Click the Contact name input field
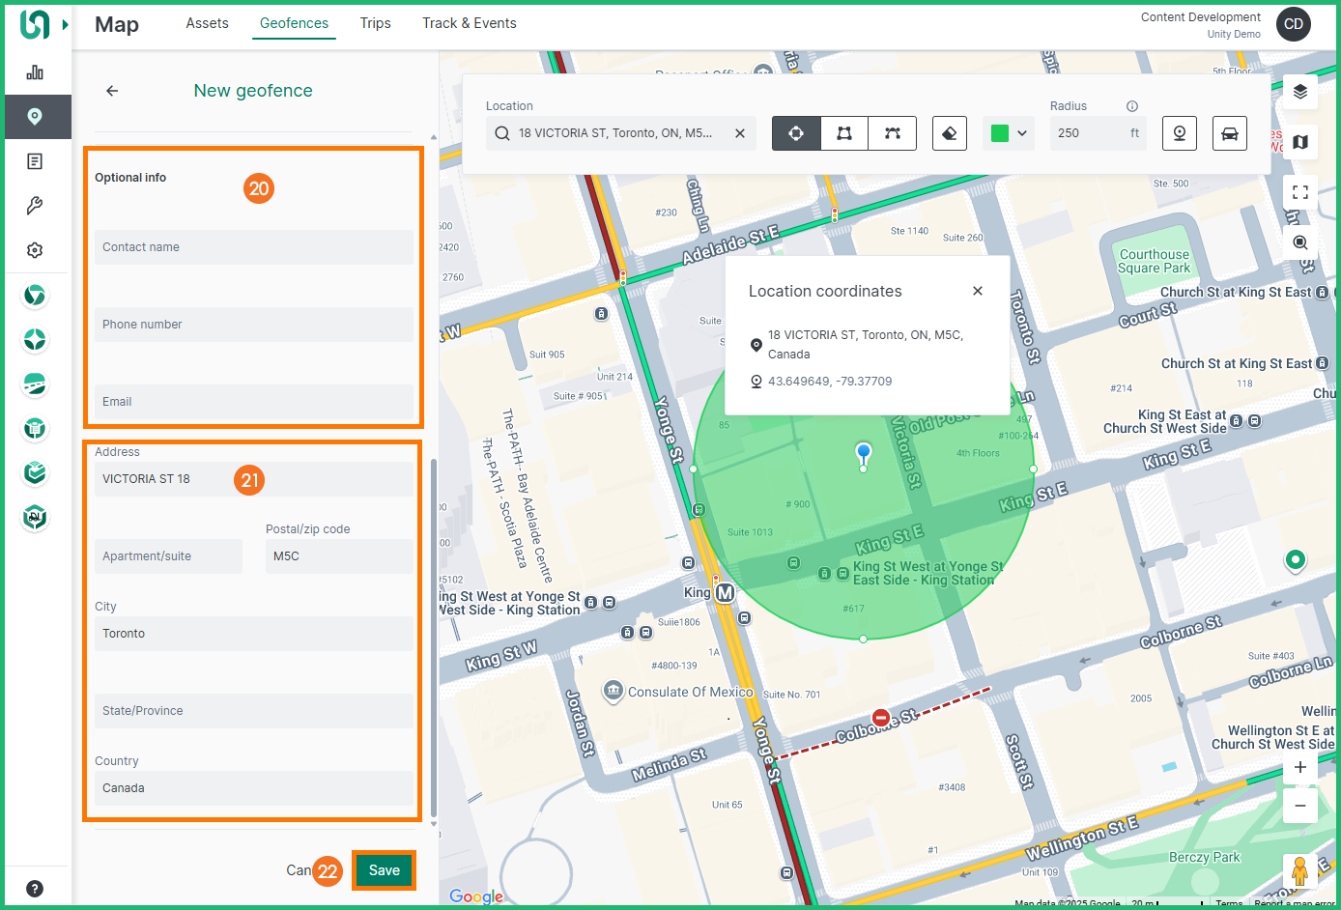This screenshot has height=910, width=1341. 253,247
